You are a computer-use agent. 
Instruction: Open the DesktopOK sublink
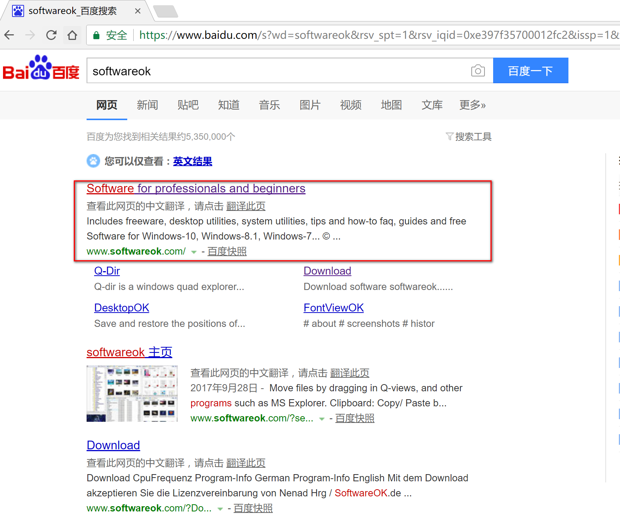[x=122, y=308]
